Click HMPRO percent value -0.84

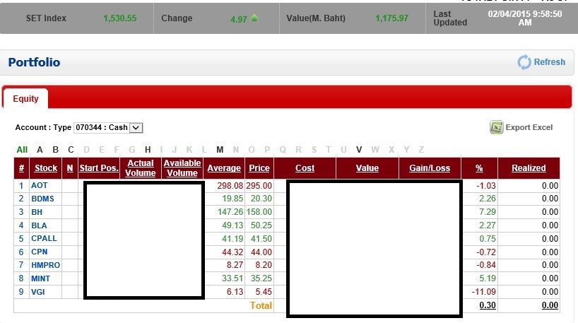point(486,265)
